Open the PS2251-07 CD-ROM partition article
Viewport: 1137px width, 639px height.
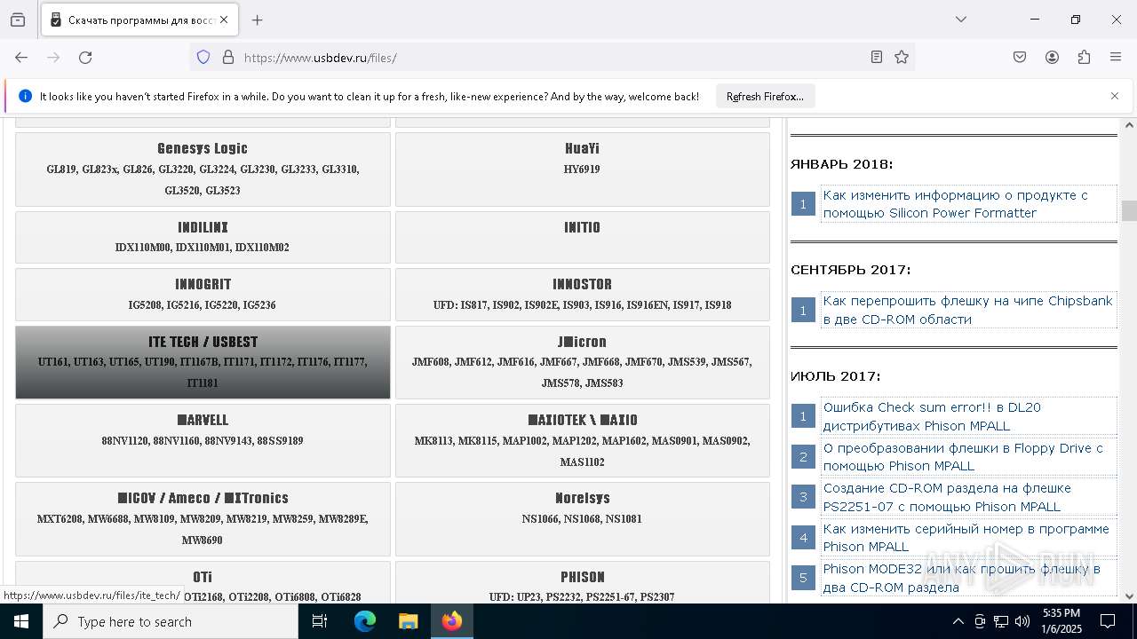click(947, 497)
